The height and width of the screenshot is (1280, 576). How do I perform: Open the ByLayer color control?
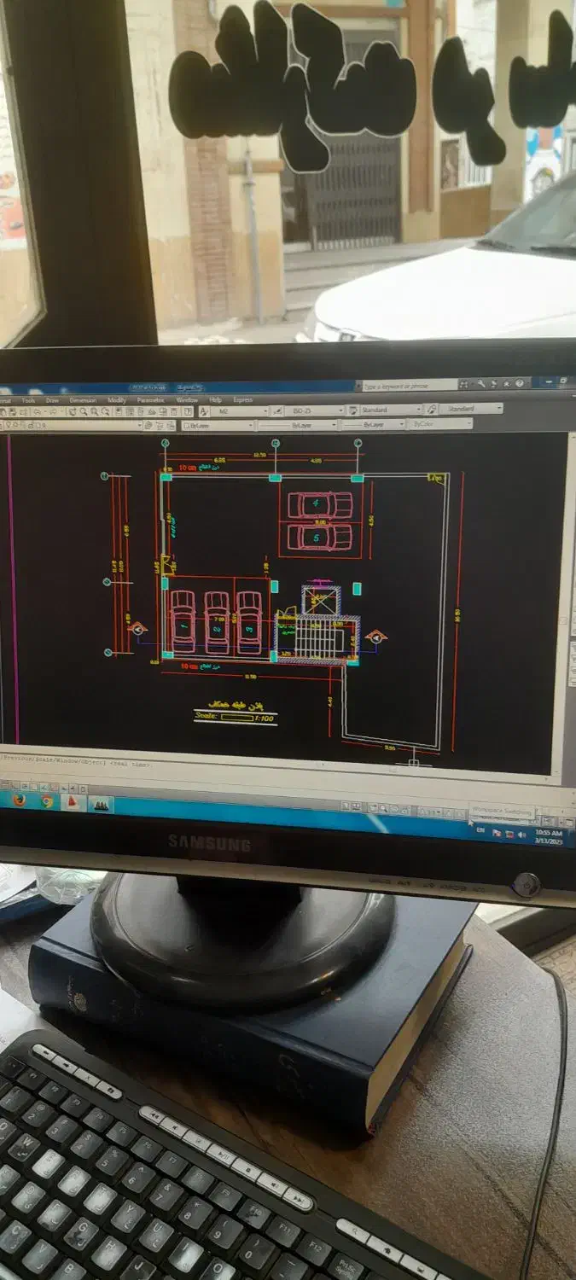click(x=218, y=424)
